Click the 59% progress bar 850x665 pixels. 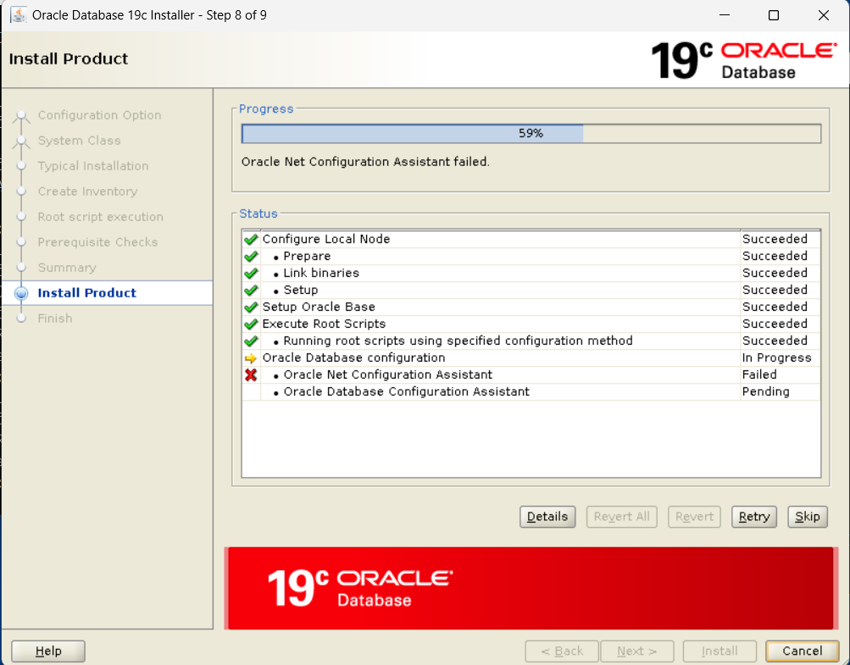[x=531, y=133]
